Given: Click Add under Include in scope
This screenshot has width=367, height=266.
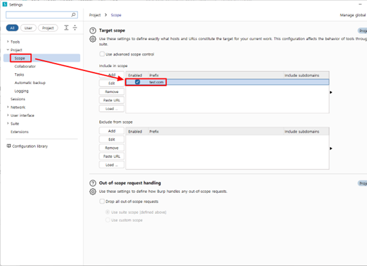Looking at the screenshot, I should [x=112, y=75].
